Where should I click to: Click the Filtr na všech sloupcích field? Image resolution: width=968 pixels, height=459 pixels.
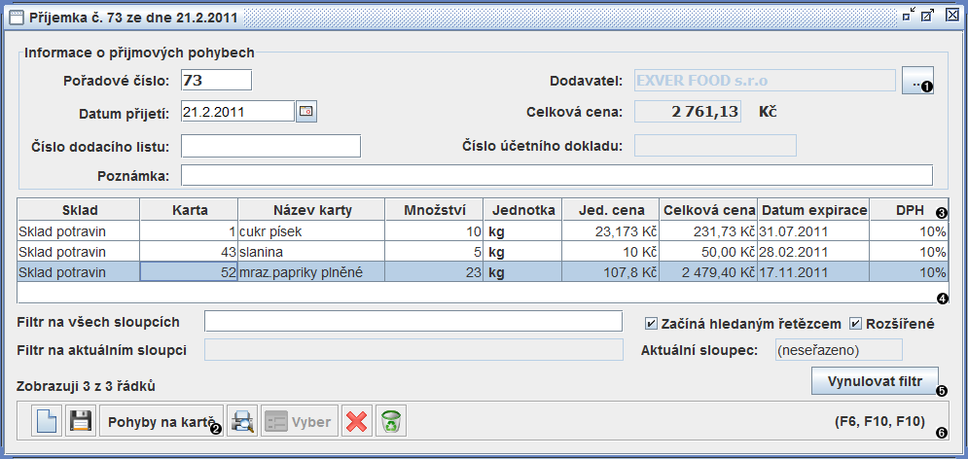pos(412,322)
